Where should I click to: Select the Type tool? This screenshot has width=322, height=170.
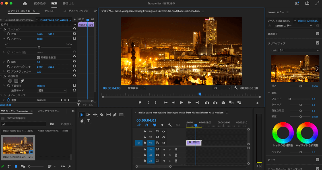point(89,121)
